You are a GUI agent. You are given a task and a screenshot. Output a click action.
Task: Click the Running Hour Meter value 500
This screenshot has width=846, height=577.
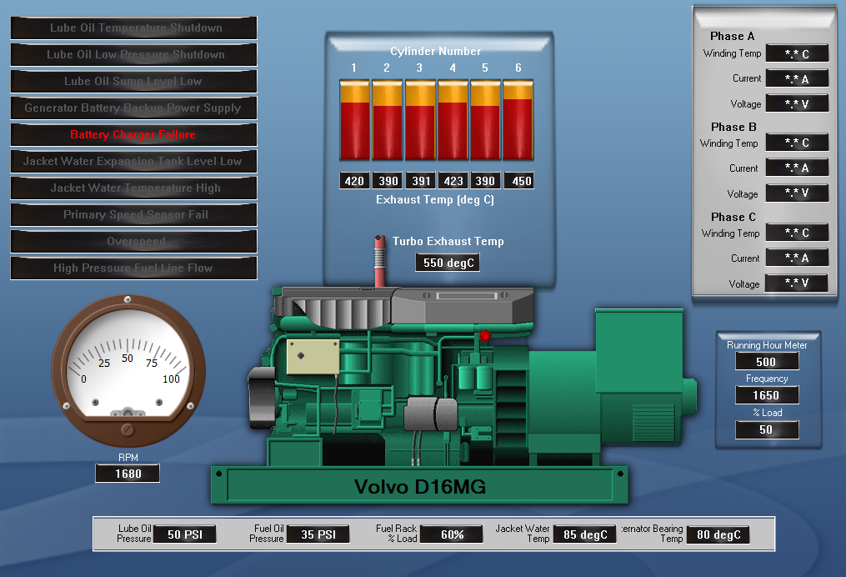point(767,362)
